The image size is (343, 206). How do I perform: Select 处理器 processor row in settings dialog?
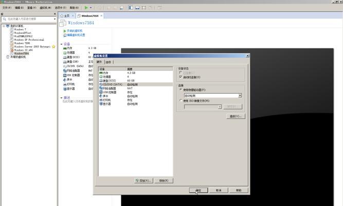pos(135,77)
